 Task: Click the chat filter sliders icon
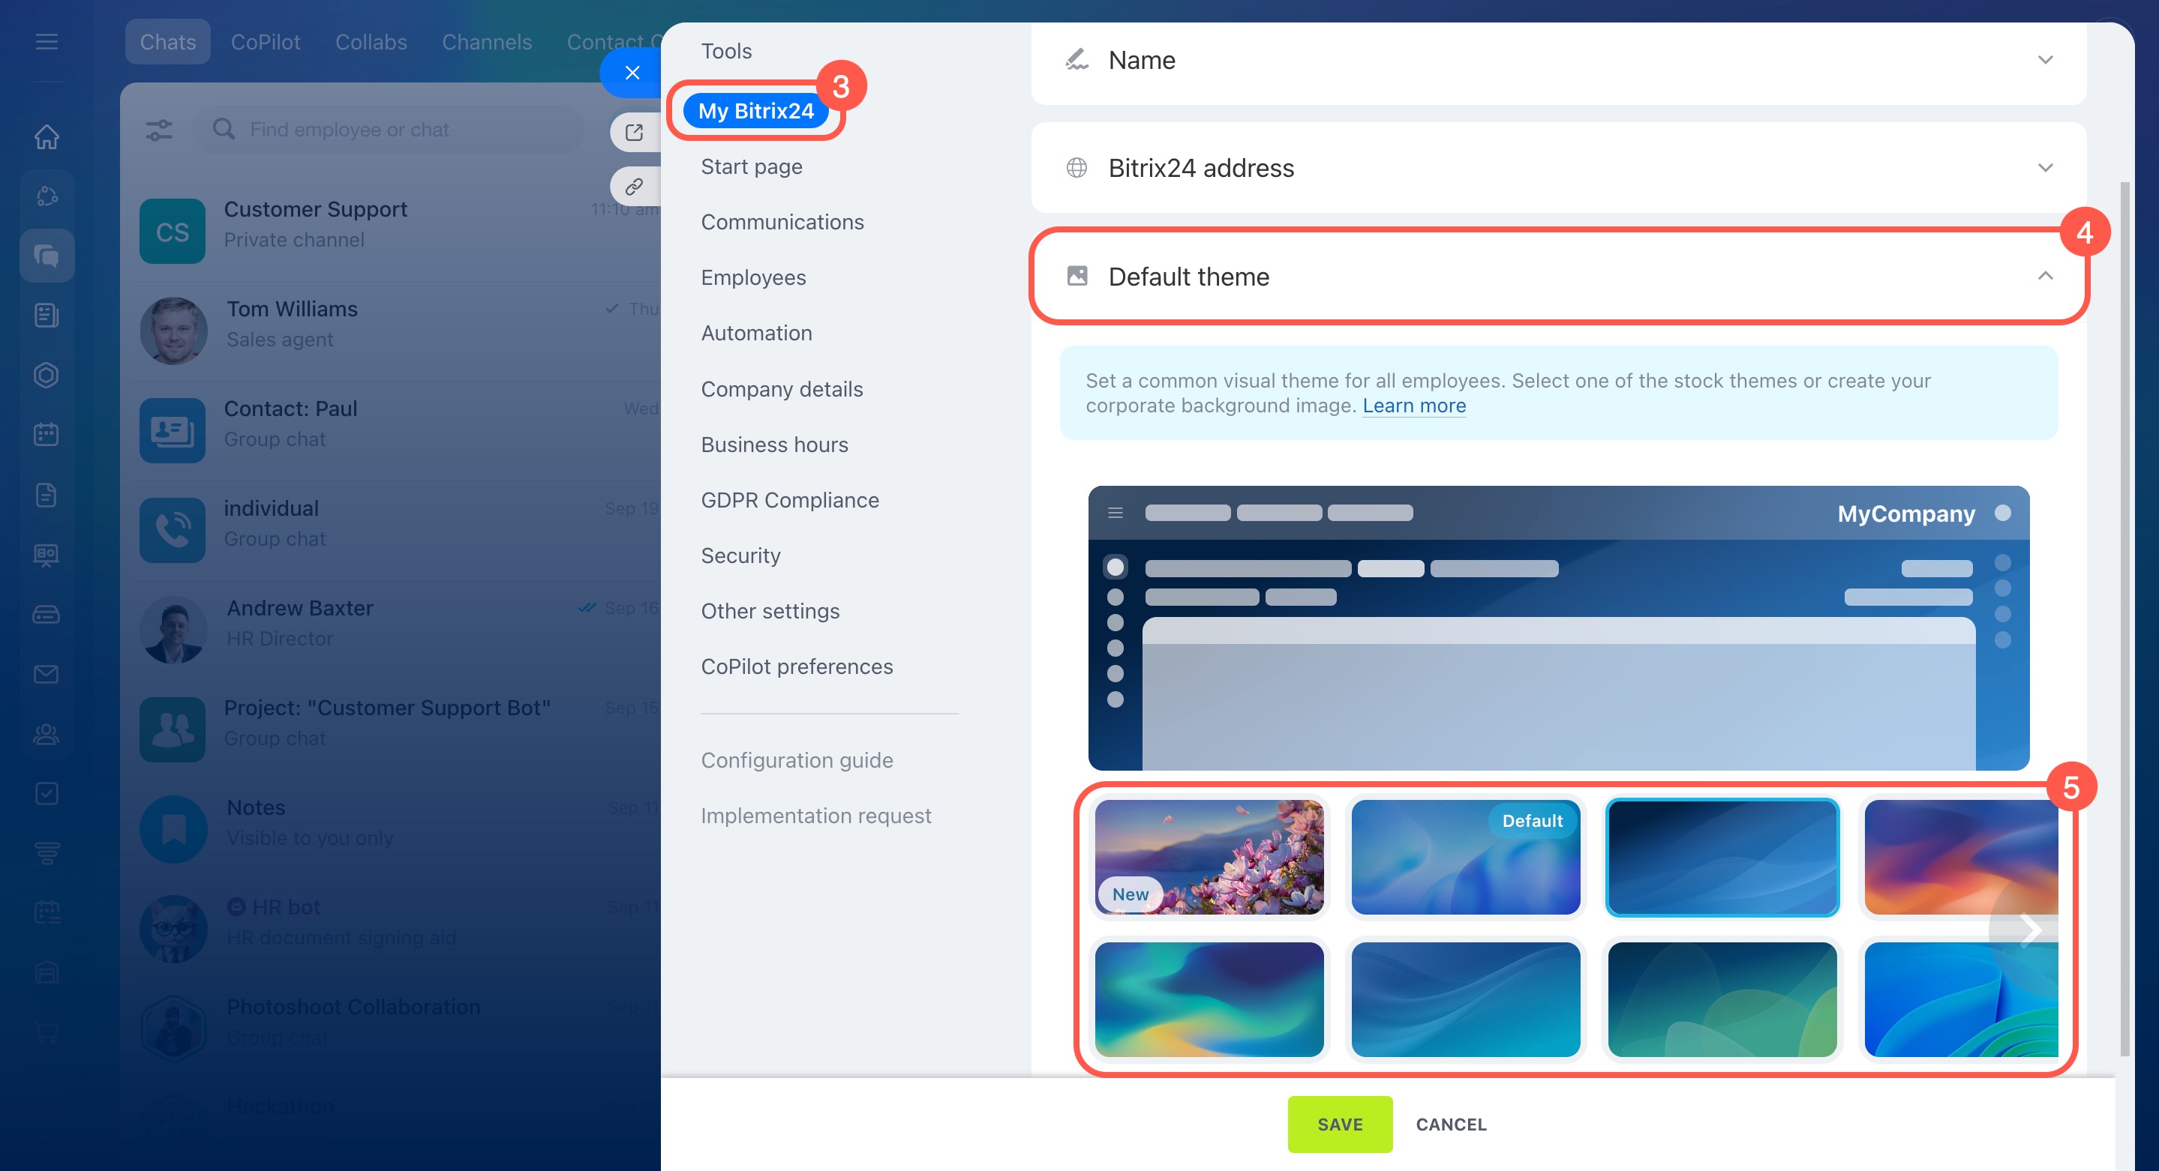[x=158, y=130]
